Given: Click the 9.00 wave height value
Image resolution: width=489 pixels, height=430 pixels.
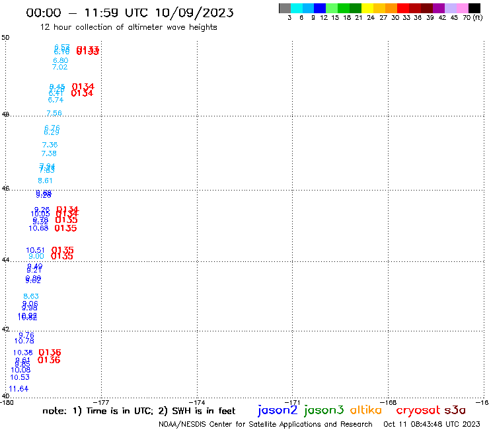Looking at the screenshot, I should click(36, 257).
